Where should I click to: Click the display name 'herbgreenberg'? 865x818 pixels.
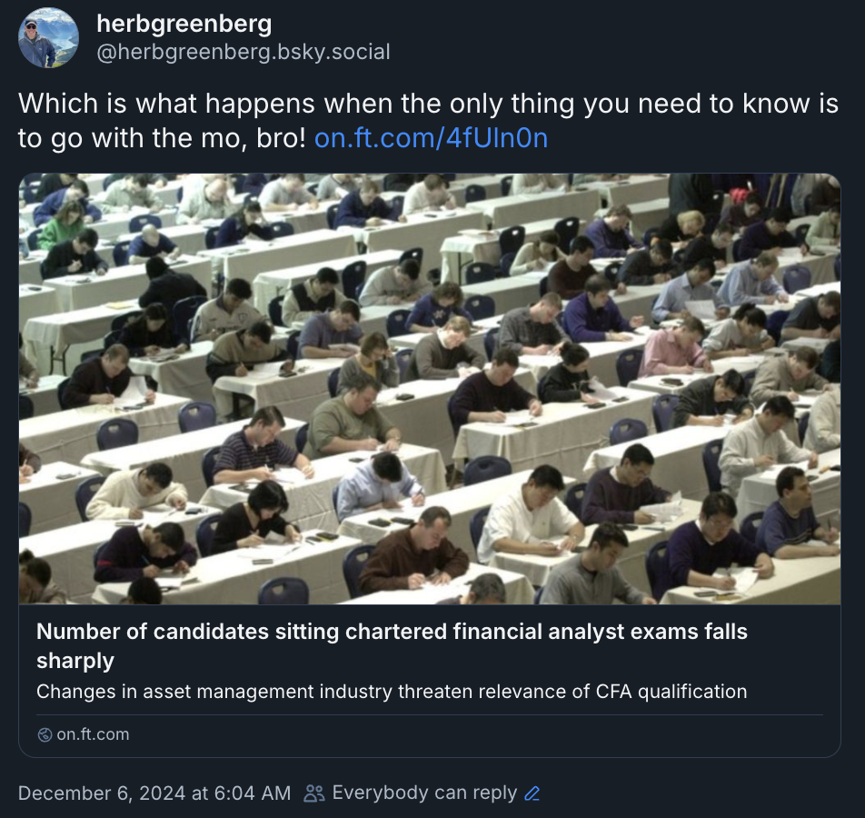(x=184, y=24)
